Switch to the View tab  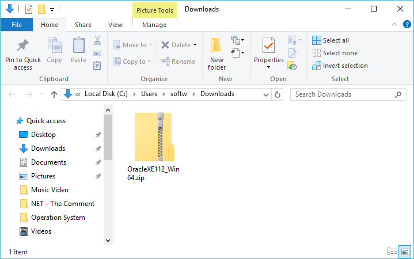pyautogui.click(x=115, y=25)
